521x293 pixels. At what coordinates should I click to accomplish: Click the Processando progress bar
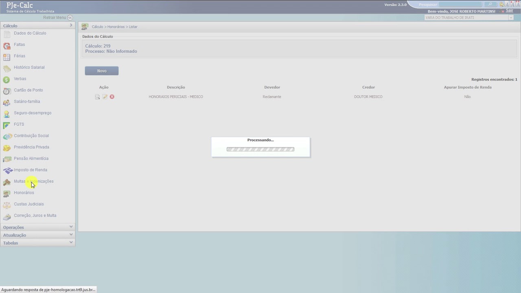[260, 149]
